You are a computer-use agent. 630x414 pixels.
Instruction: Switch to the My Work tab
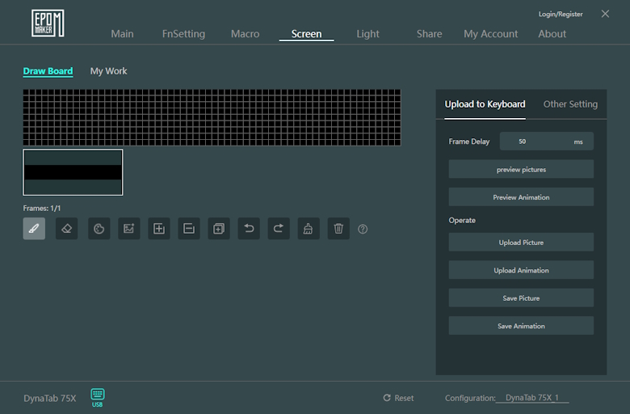pos(108,71)
